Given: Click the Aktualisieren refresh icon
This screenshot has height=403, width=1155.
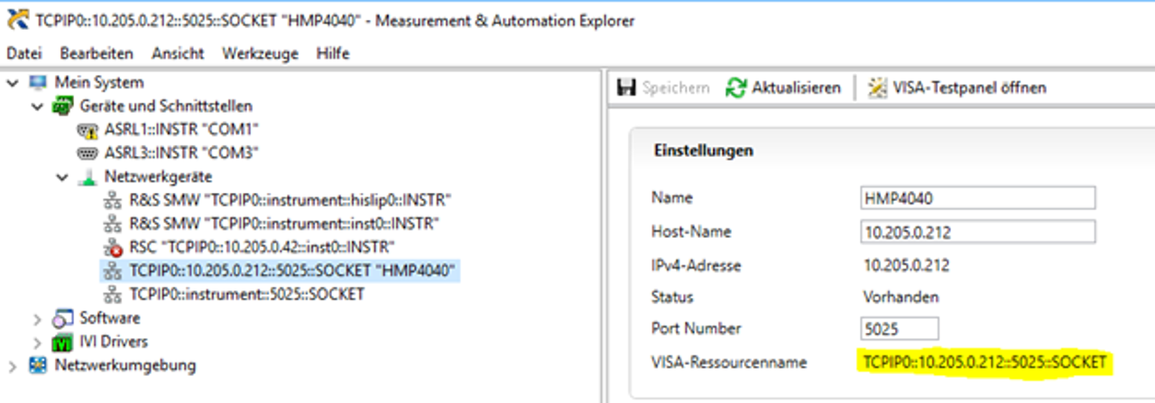Looking at the screenshot, I should click(736, 87).
